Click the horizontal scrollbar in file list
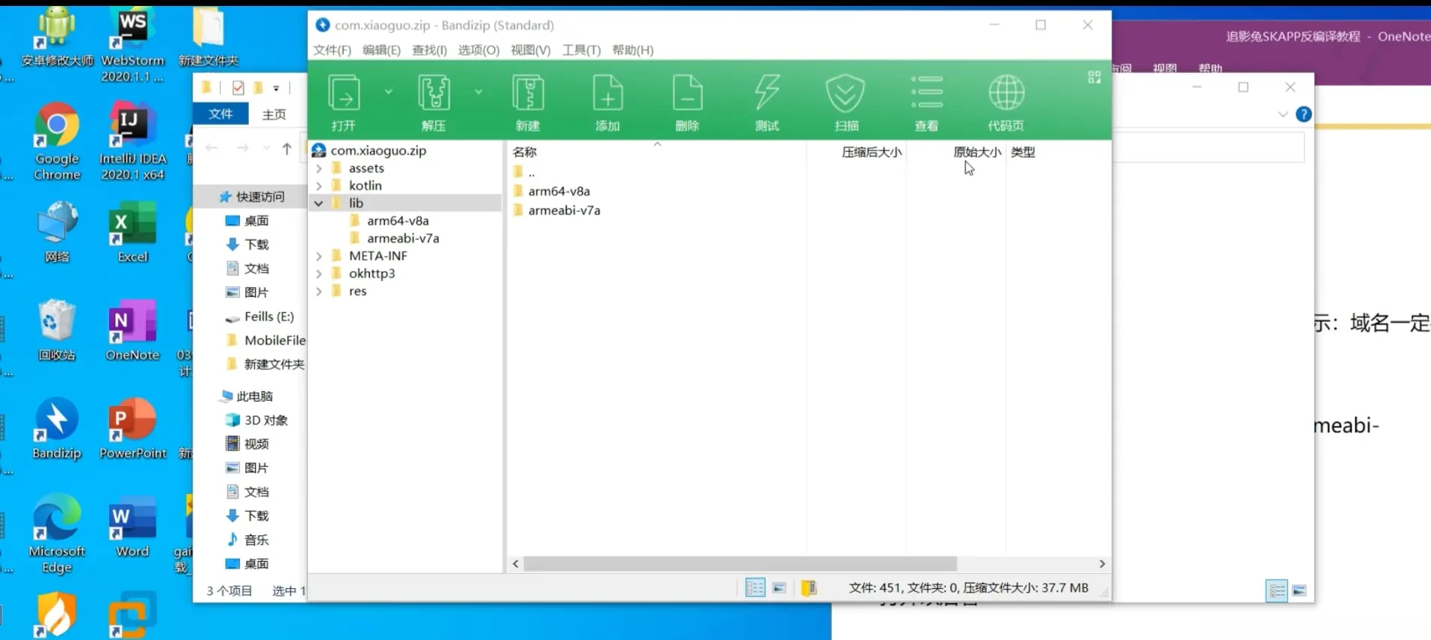The width and height of the screenshot is (1431, 640). point(739,564)
